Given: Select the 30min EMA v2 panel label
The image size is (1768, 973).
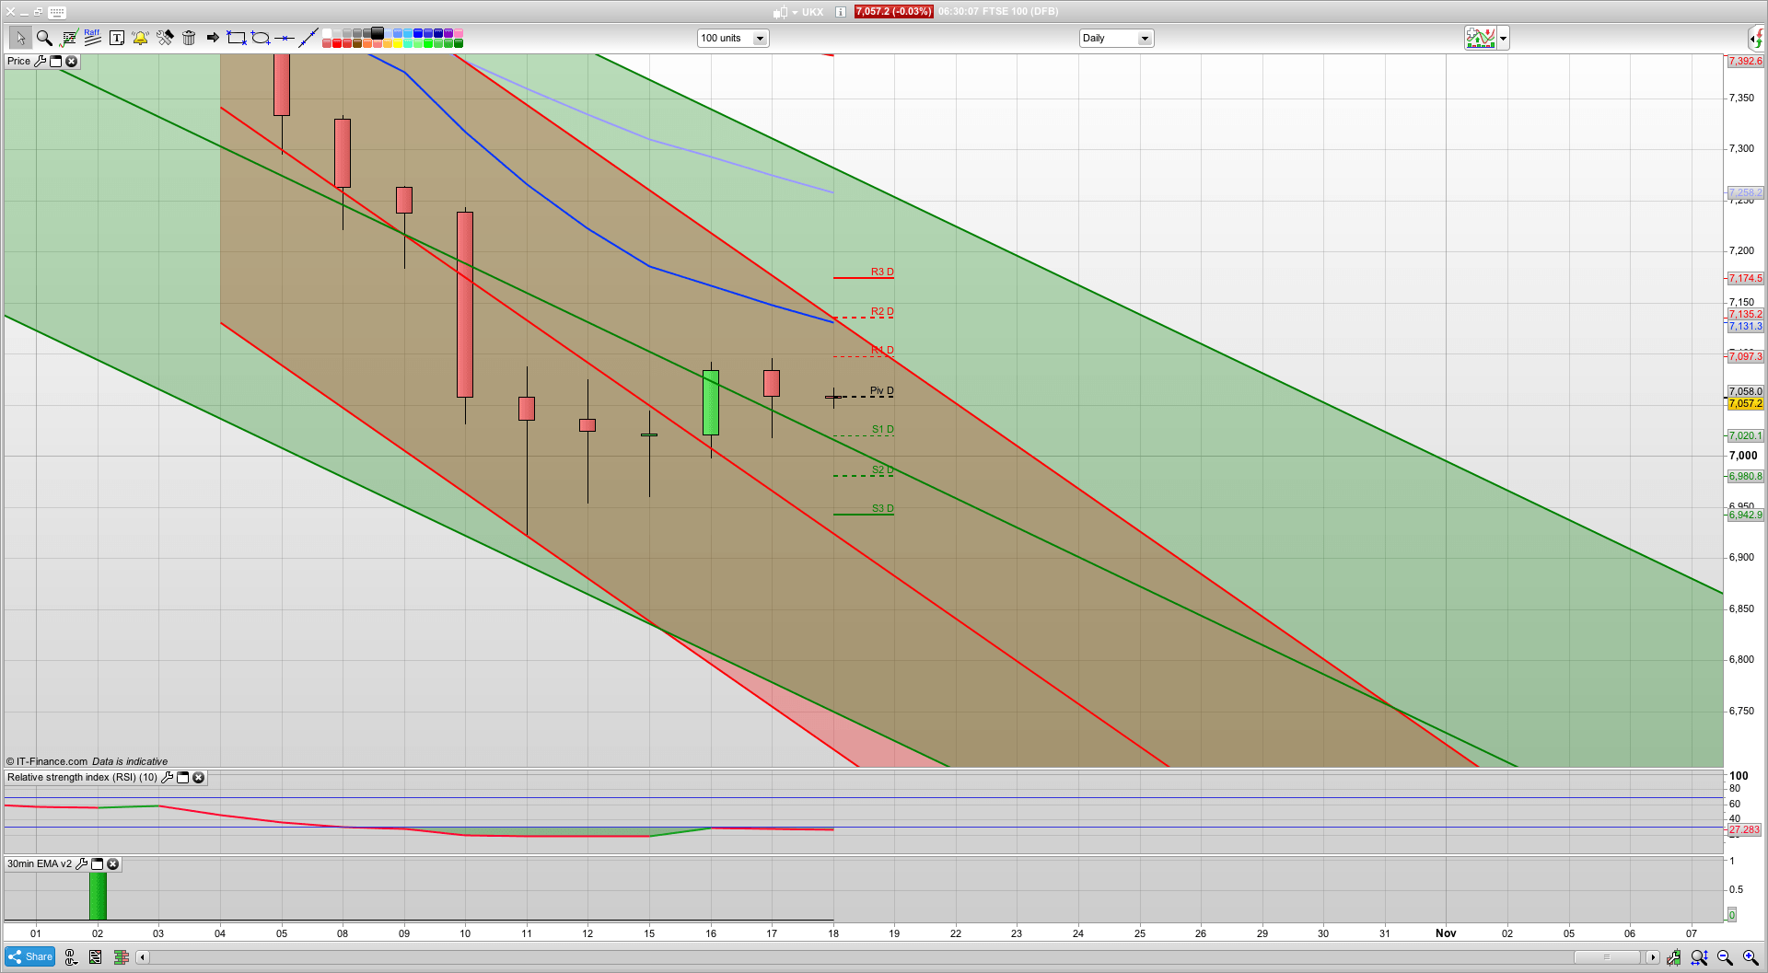Looking at the screenshot, I should point(39,864).
